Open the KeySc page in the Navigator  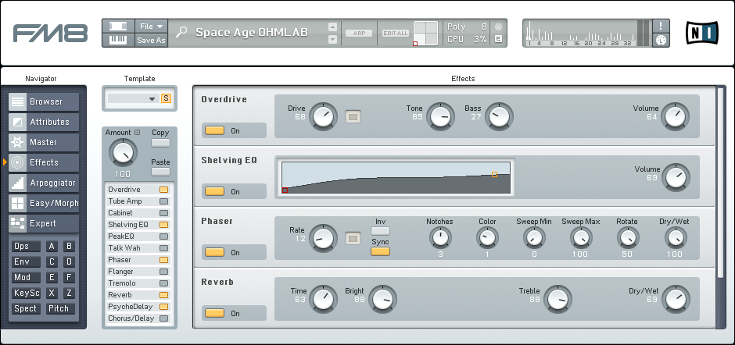tap(27, 293)
